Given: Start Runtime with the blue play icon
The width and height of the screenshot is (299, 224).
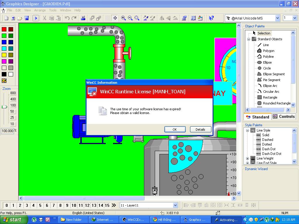Looking at the screenshot, I should click(36, 18).
